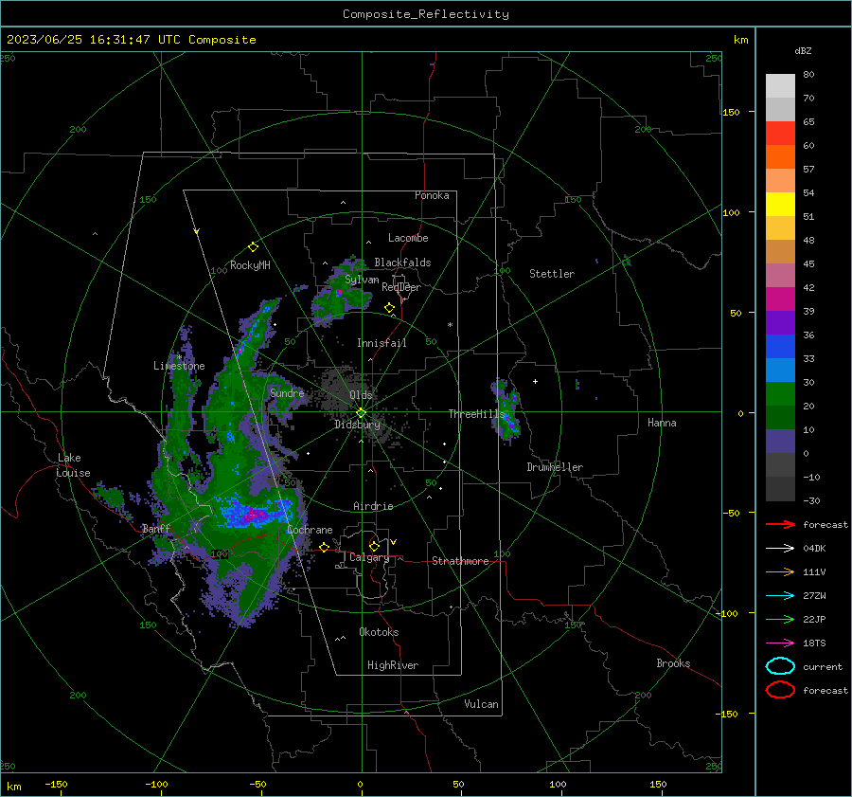Click the HighRiver label

(x=393, y=665)
